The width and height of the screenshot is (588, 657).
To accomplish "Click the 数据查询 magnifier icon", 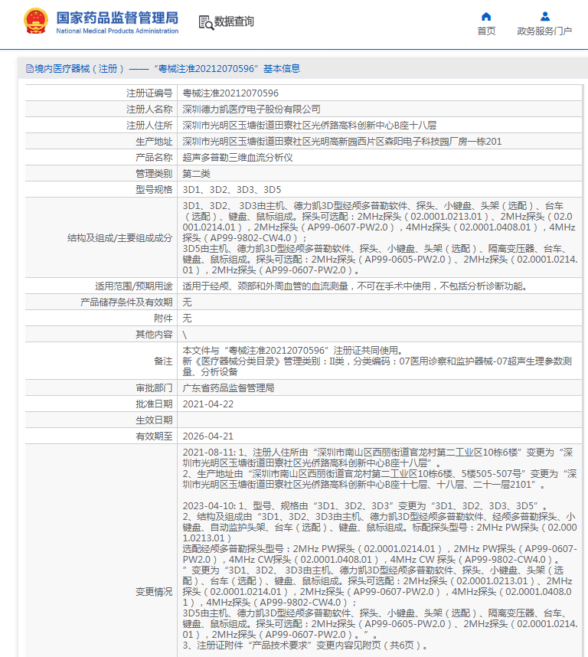I will [x=205, y=22].
